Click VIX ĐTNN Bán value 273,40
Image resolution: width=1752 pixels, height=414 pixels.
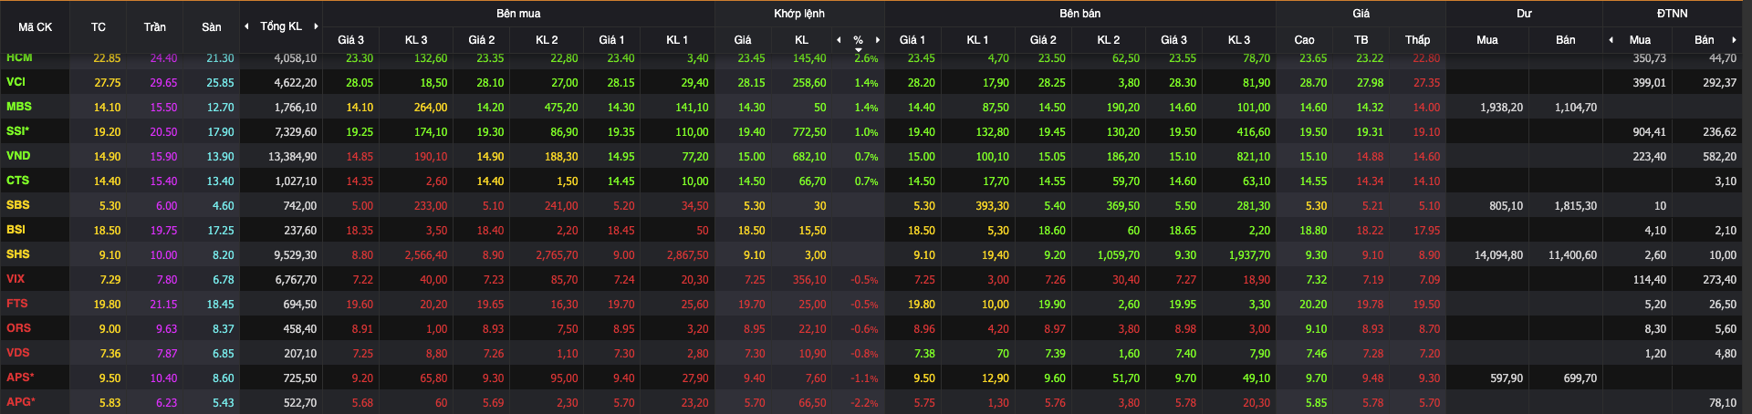1720,280
